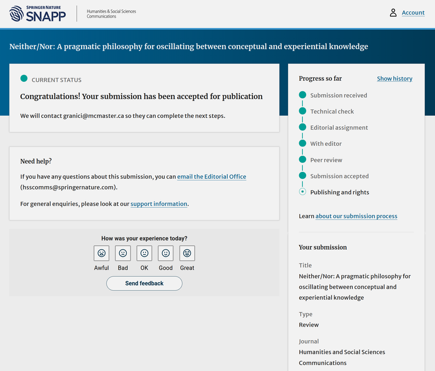Click the hsscomms@springernature.com address text
This screenshot has height=371, width=435.
[69, 187]
